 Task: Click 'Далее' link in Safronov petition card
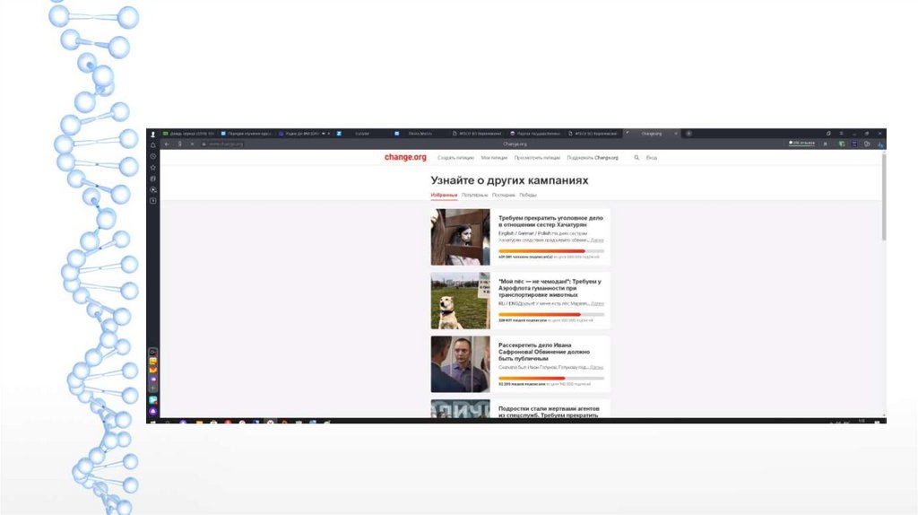coord(597,367)
